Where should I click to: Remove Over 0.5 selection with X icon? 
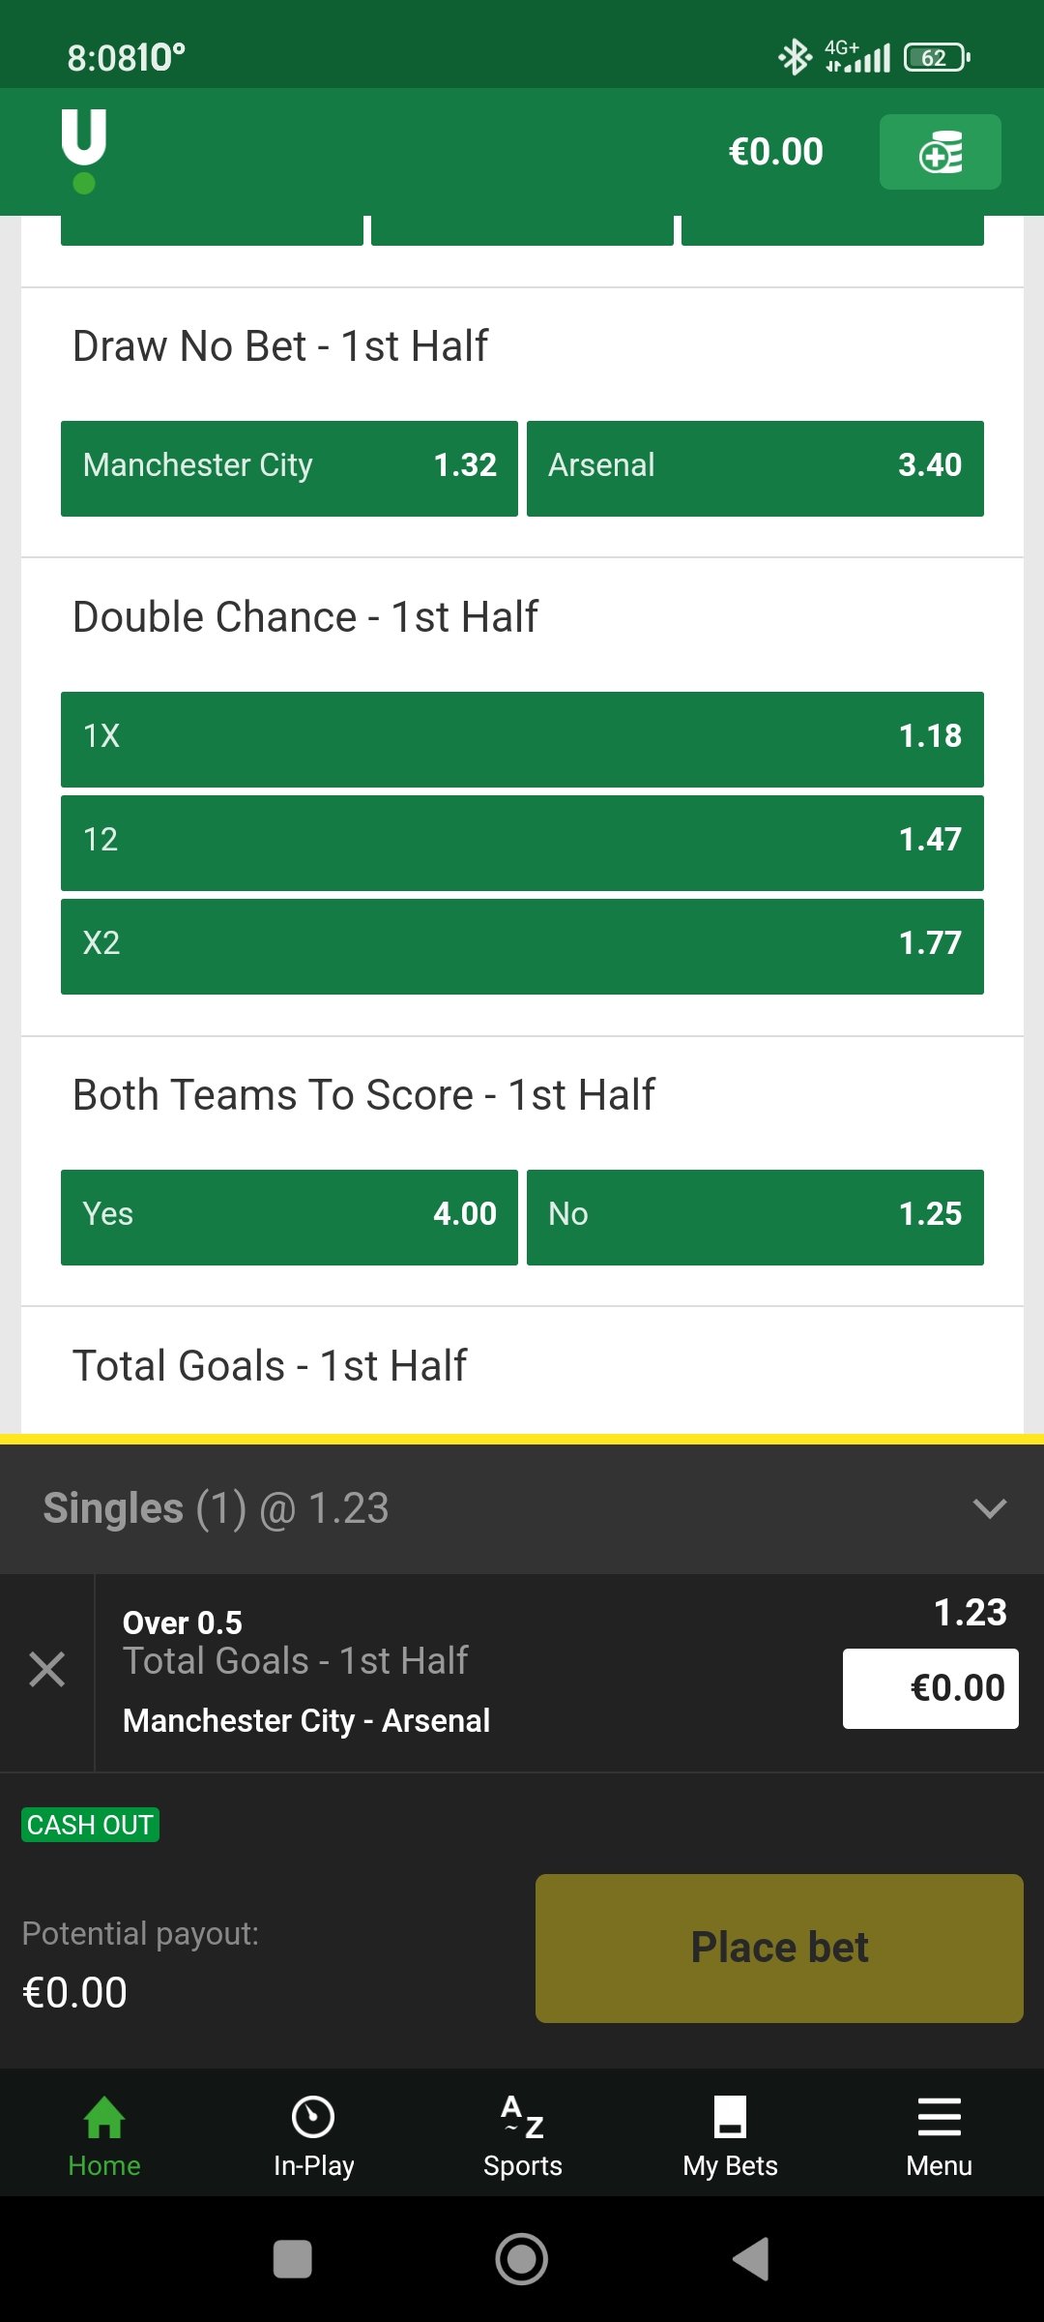click(46, 1670)
